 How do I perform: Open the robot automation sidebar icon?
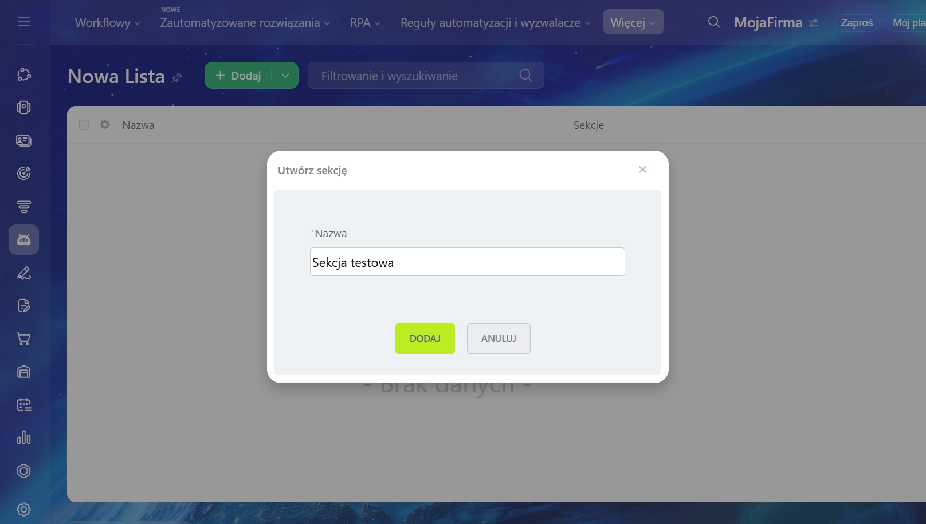click(x=23, y=239)
